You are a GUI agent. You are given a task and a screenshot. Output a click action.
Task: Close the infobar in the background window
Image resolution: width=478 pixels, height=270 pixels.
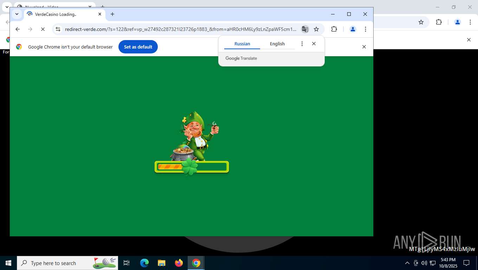click(x=469, y=40)
